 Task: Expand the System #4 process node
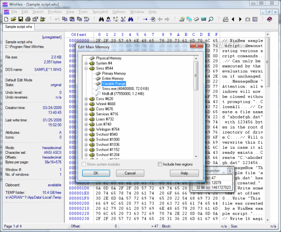point(86,63)
